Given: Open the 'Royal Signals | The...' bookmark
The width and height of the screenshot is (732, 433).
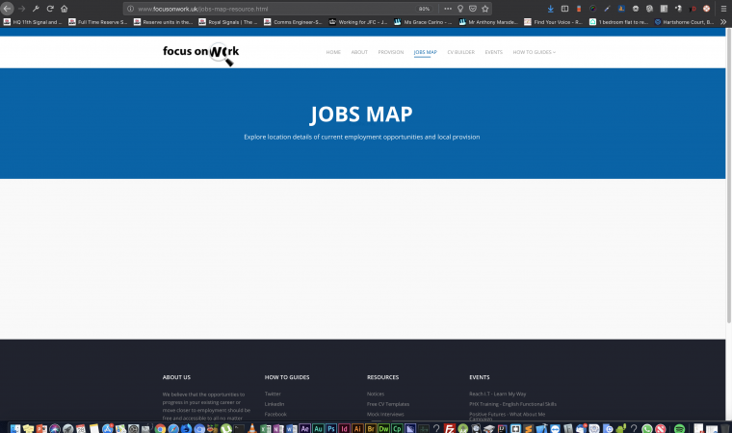Looking at the screenshot, I should (x=228, y=22).
